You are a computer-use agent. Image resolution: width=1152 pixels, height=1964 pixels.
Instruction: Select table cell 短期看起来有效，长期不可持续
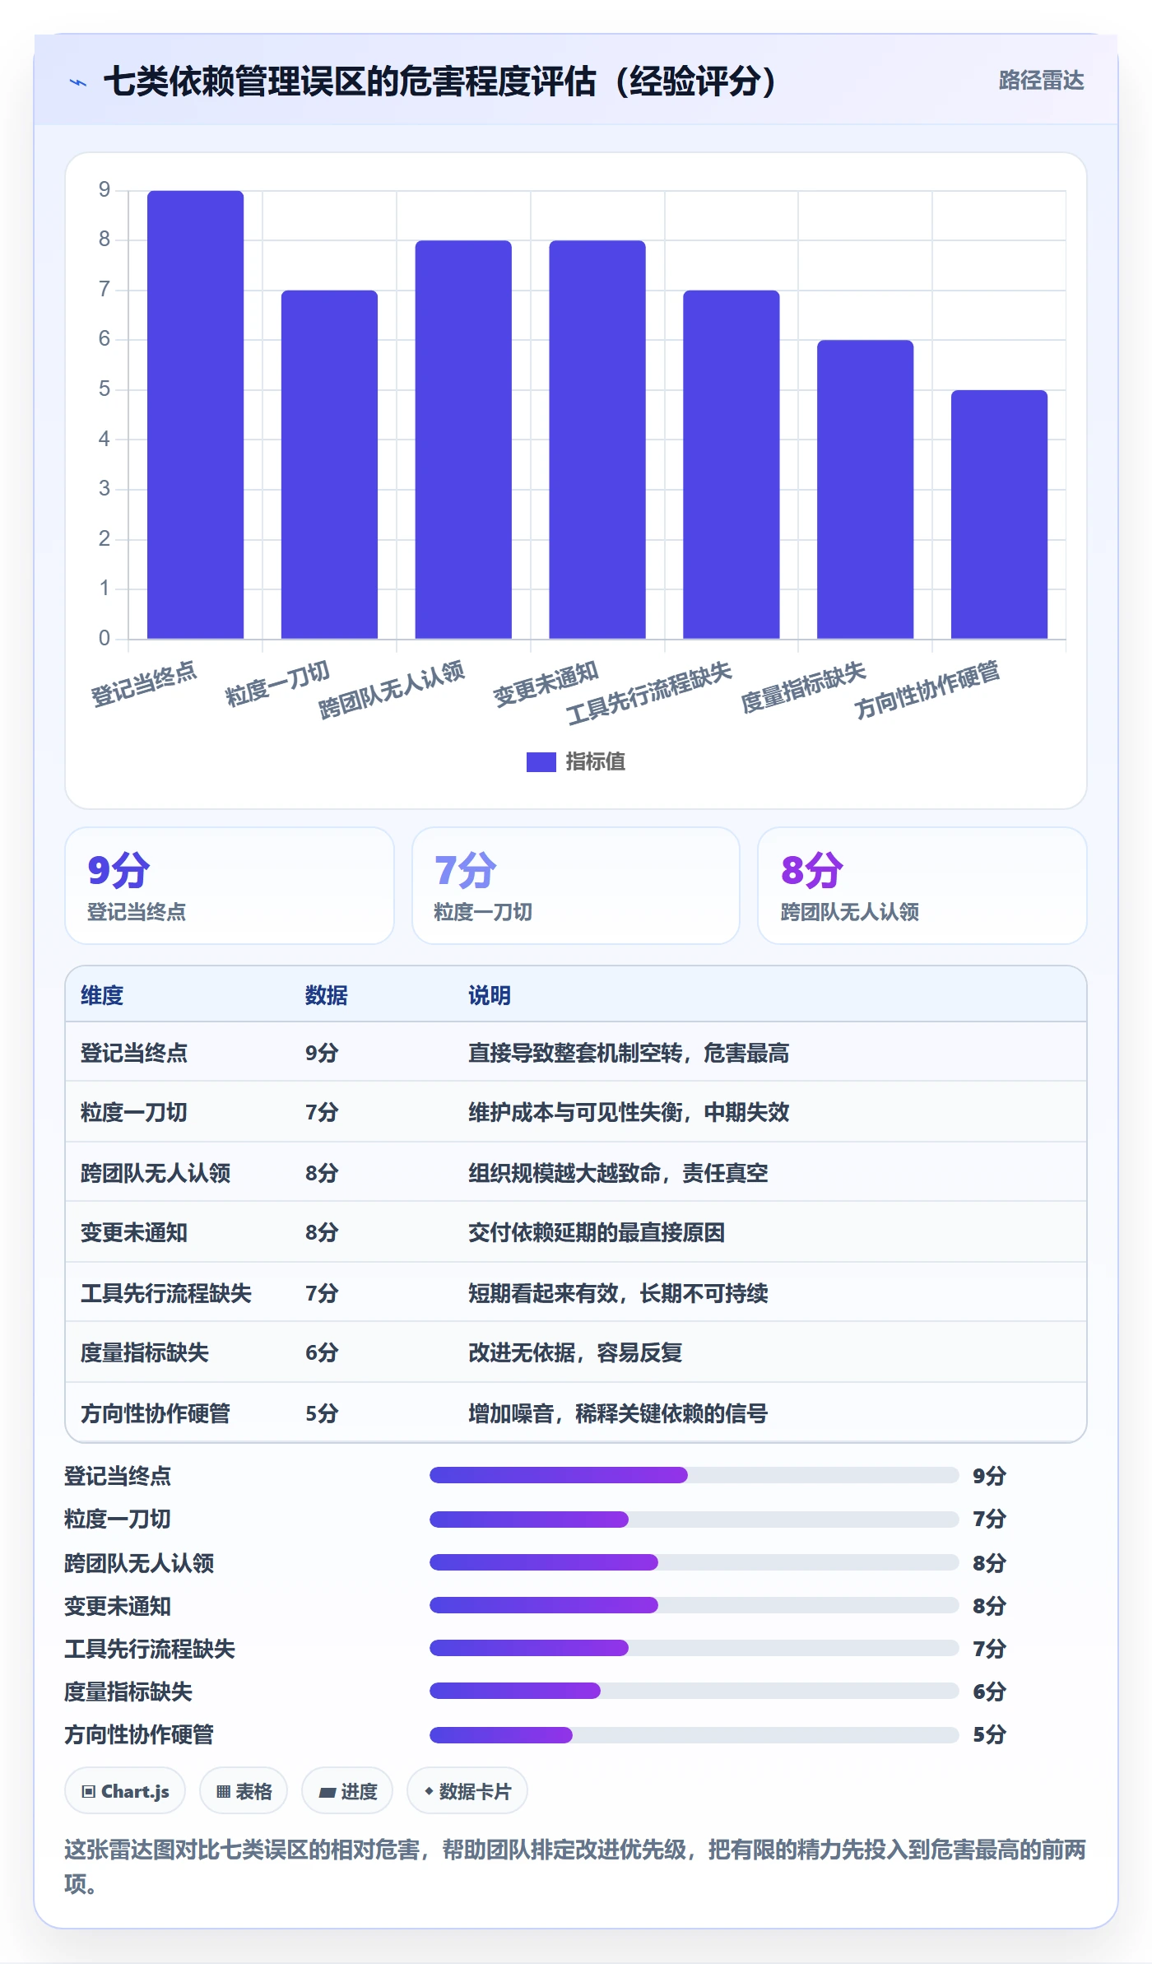(x=618, y=1293)
